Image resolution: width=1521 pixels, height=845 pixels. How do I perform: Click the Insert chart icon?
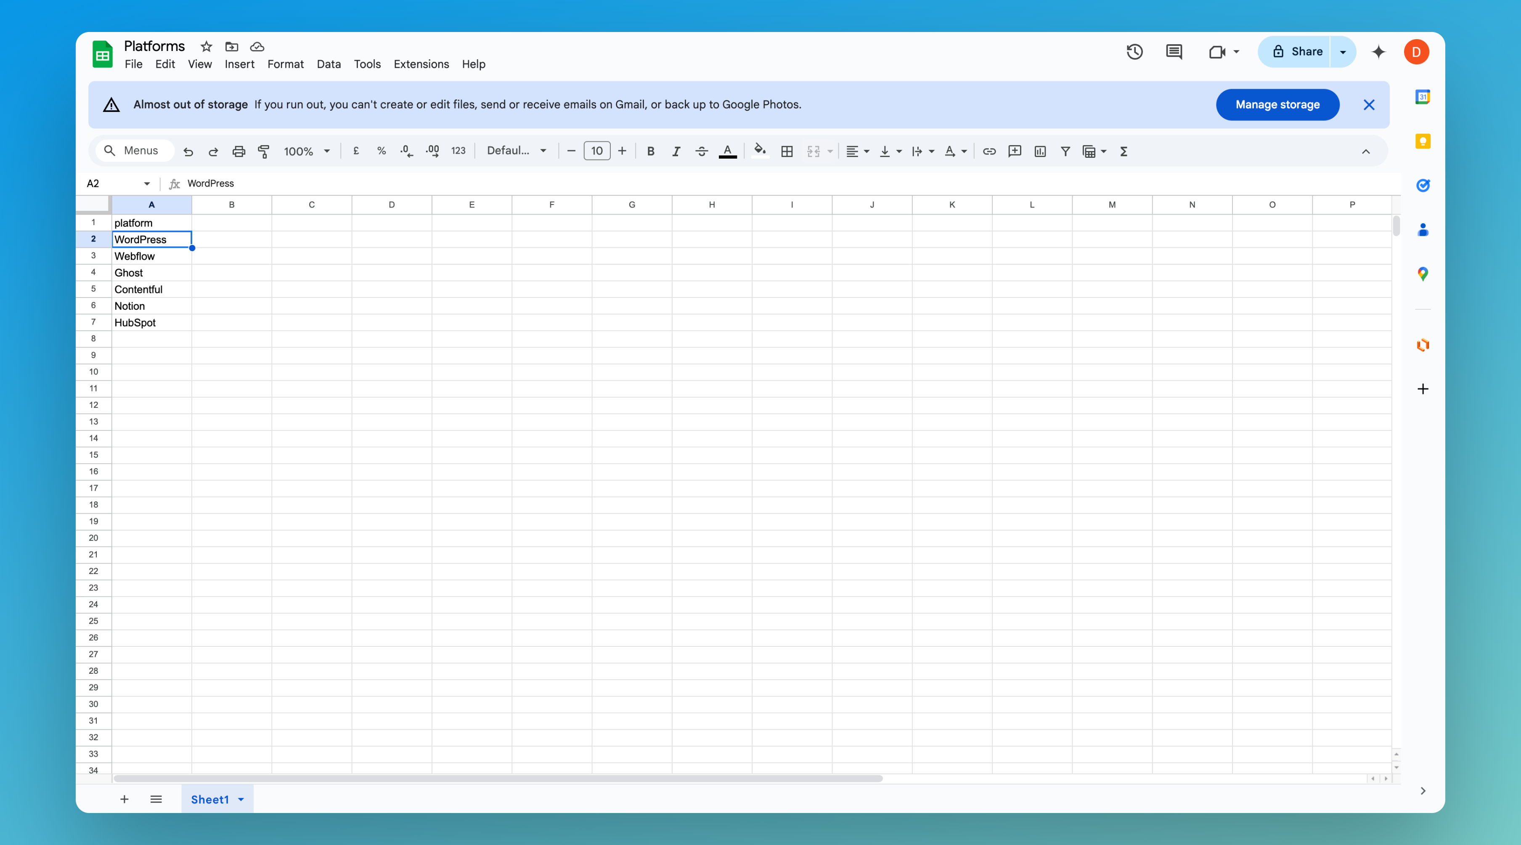(1040, 151)
